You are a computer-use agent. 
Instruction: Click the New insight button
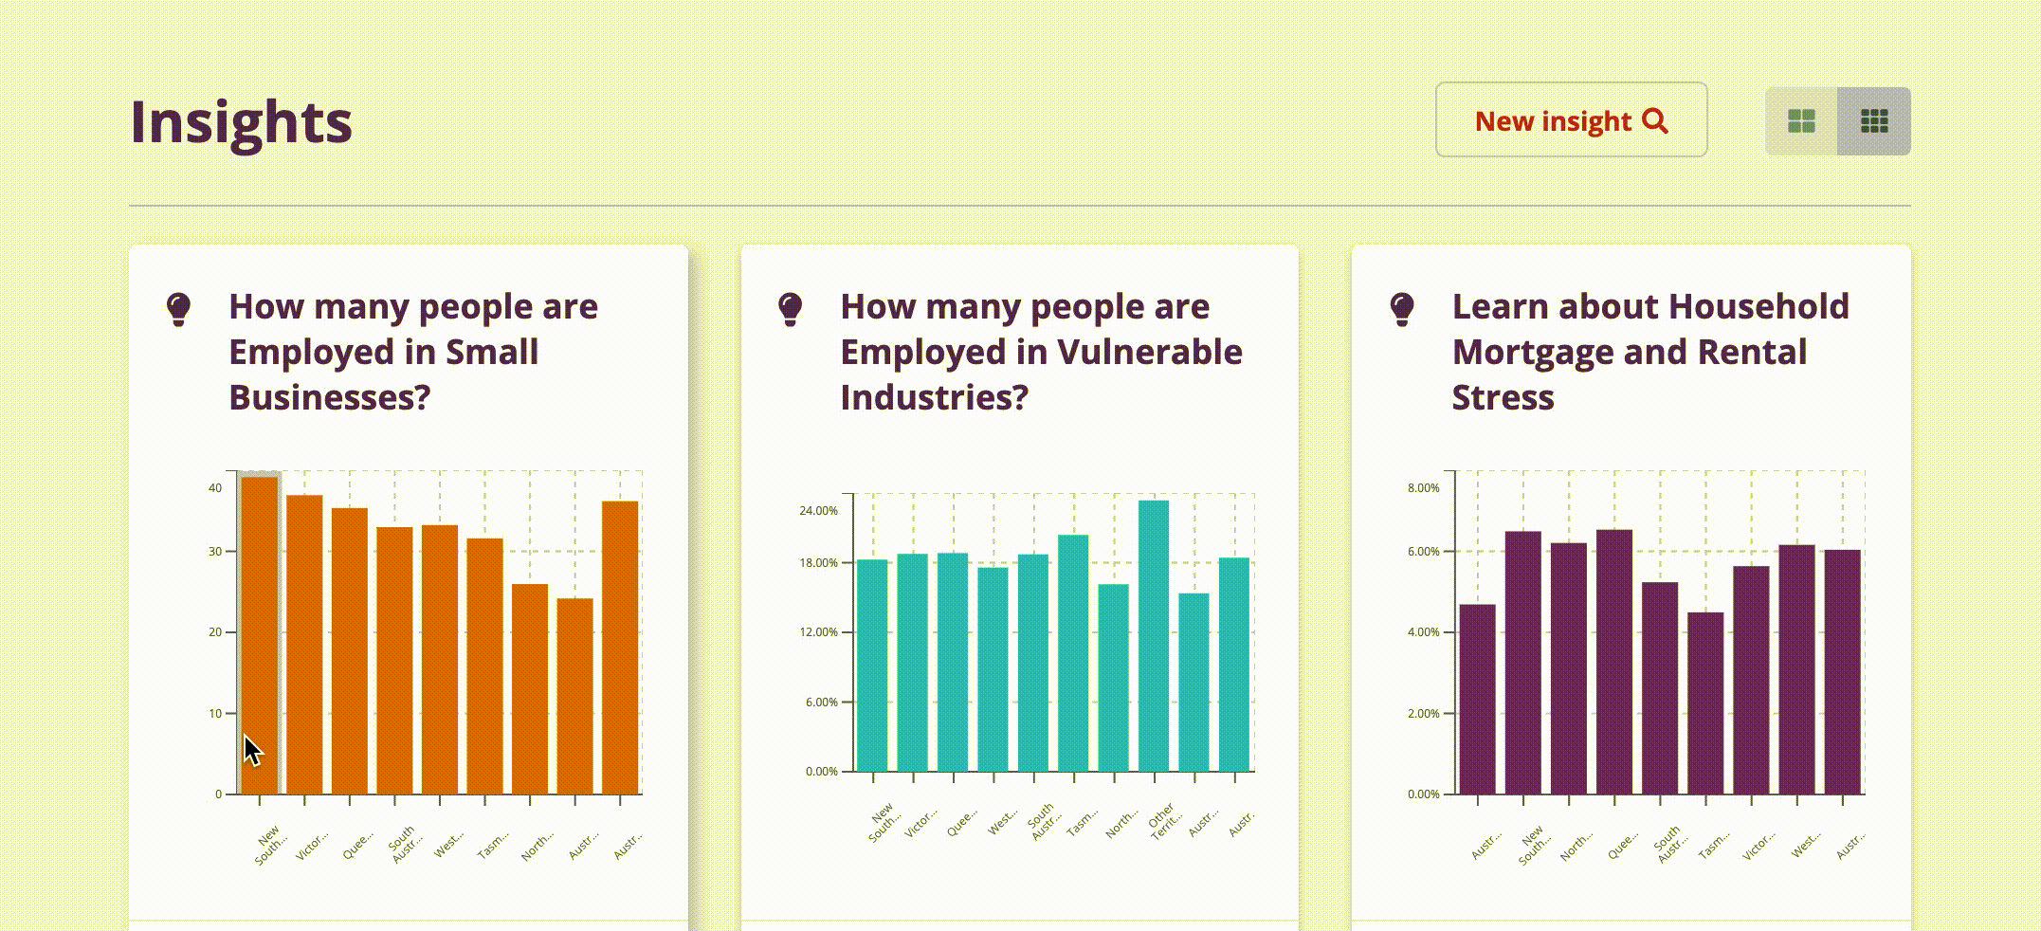1569,120
